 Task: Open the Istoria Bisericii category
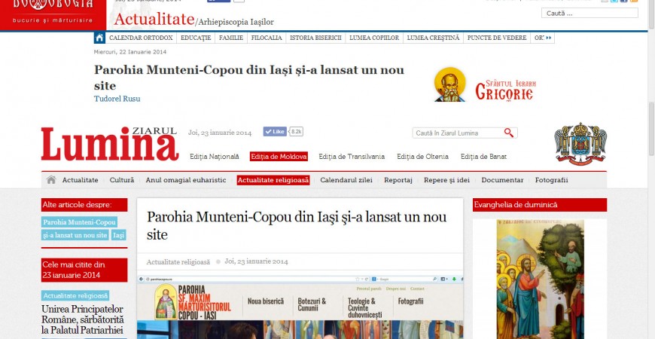(315, 38)
